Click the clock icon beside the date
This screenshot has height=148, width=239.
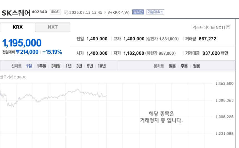(x=66, y=12)
